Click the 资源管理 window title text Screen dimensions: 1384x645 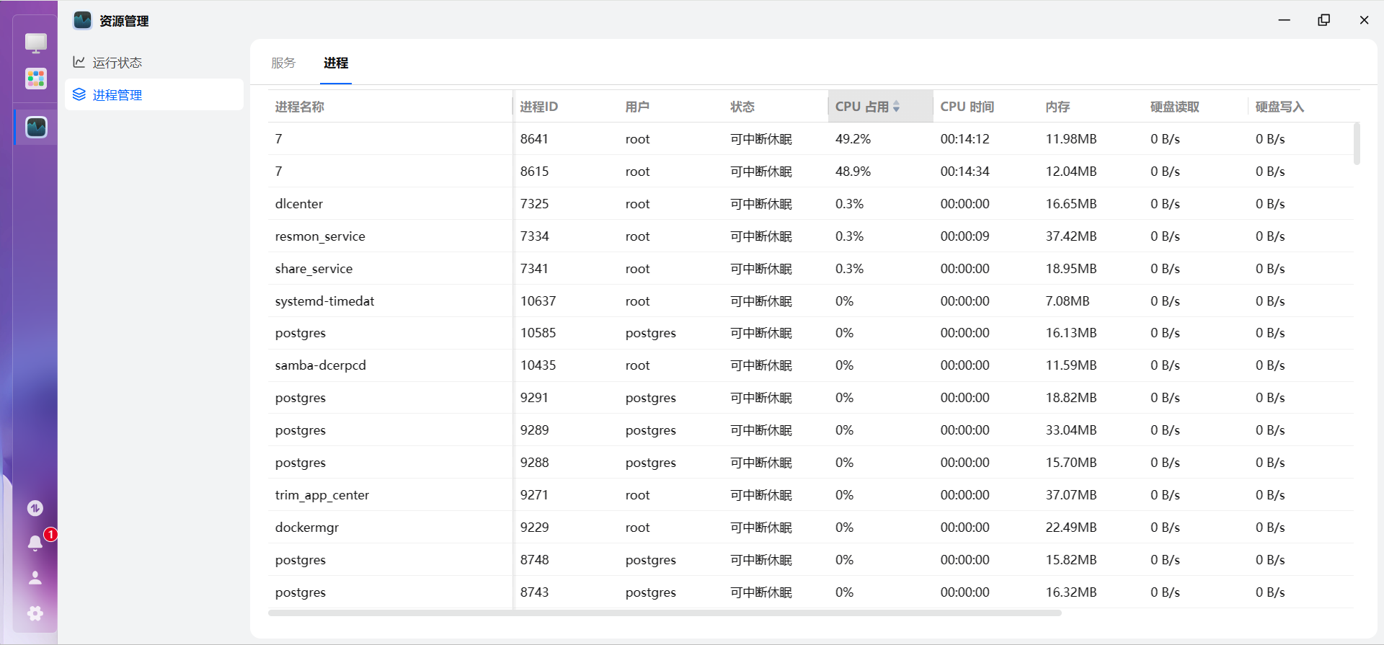[124, 21]
